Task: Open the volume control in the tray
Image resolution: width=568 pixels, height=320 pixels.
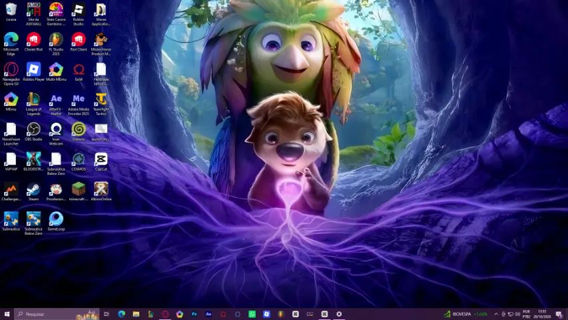Action: pos(517,314)
